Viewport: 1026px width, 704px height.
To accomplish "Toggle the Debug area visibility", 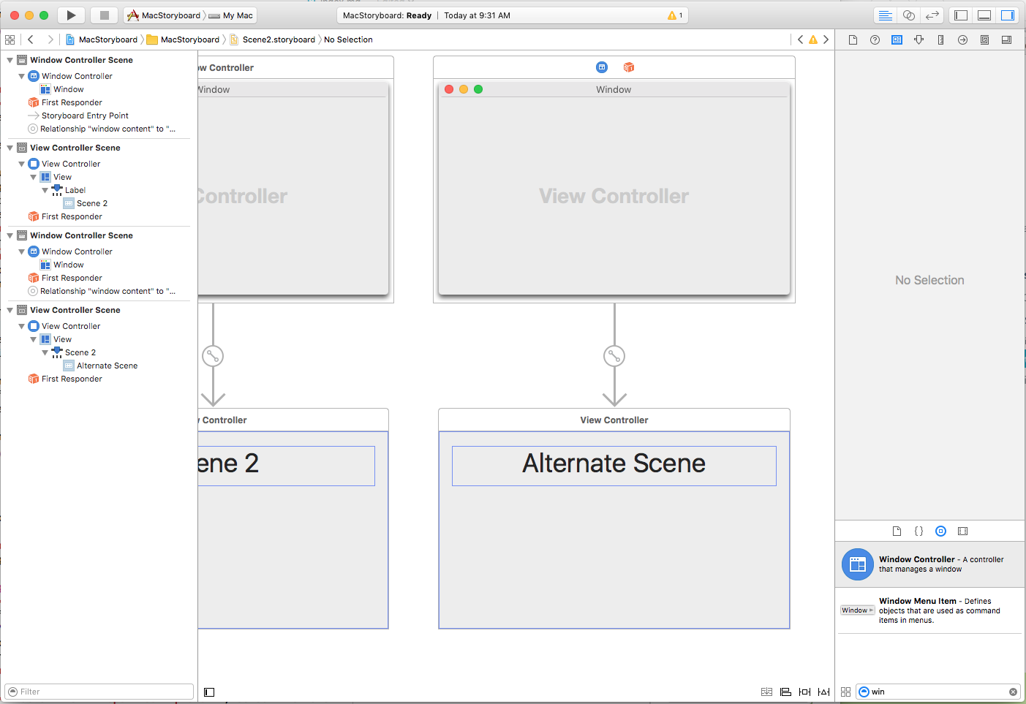I will pos(984,15).
